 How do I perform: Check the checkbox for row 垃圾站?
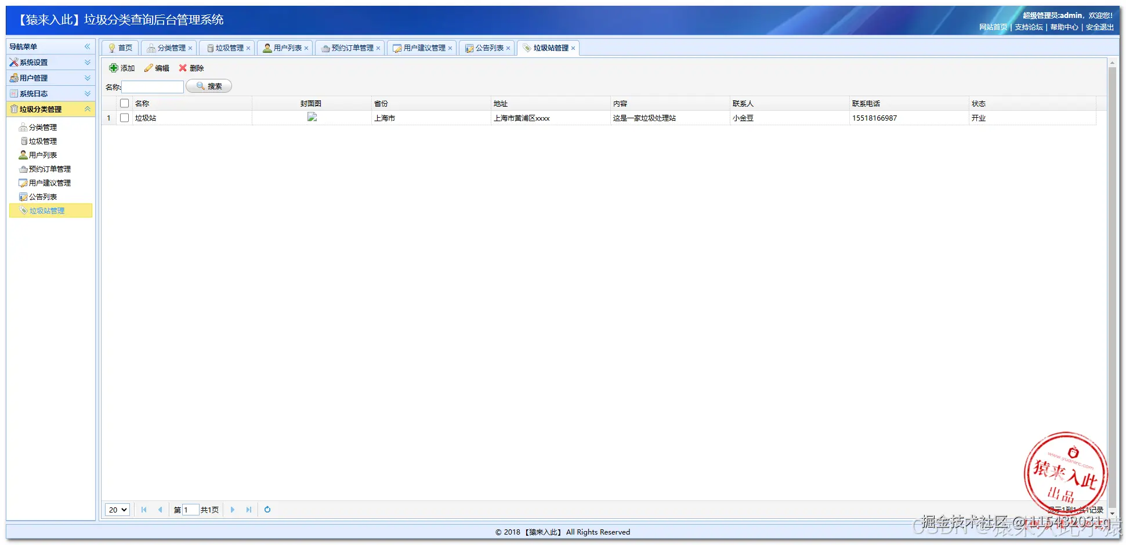124,118
